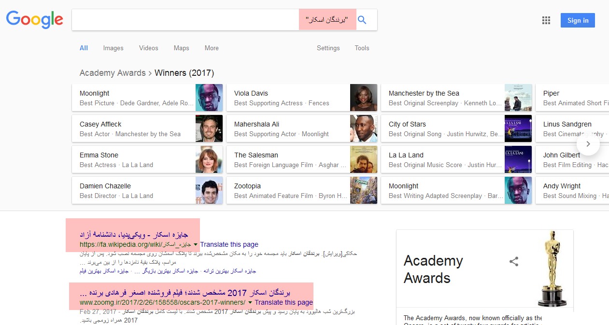Screen dimensions: 609x325
Task: Open the Tools menu
Action: click(x=362, y=48)
